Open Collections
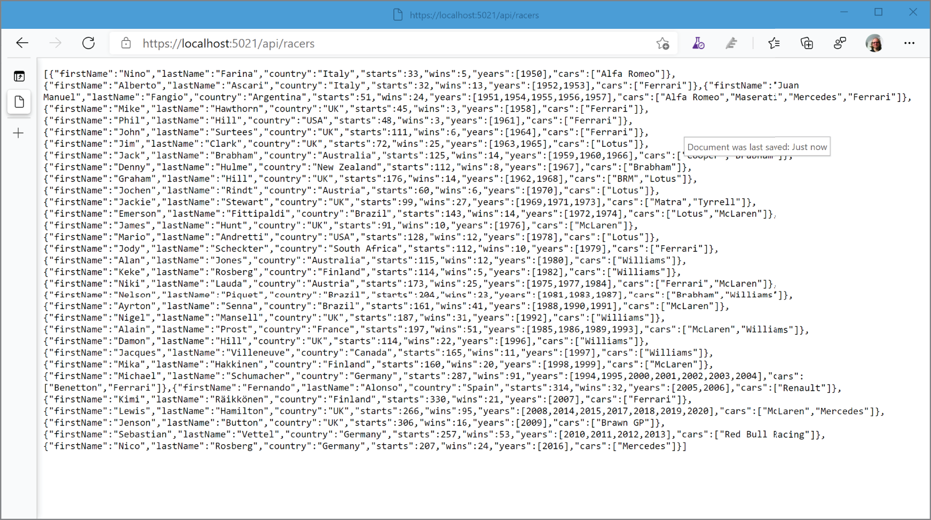 click(x=807, y=43)
